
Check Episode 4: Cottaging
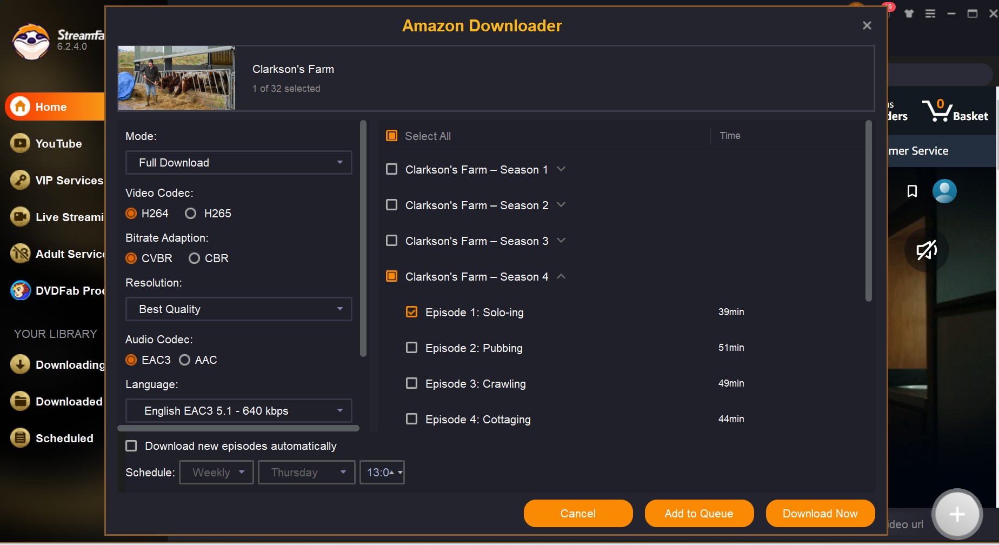pyautogui.click(x=412, y=419)
